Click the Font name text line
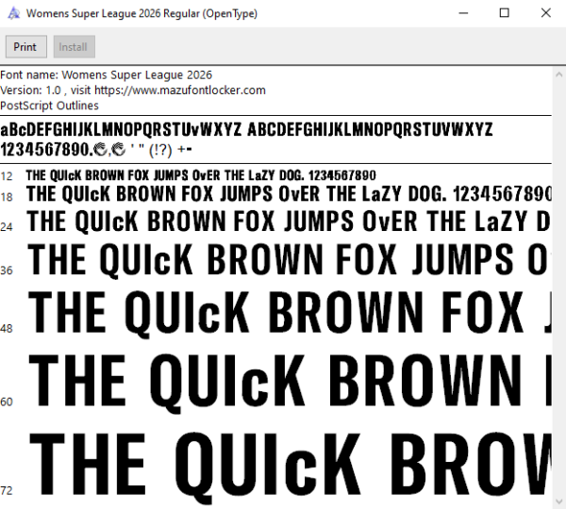Image resolution: width=566 pixels, height=509 pixels. (106, 74)
